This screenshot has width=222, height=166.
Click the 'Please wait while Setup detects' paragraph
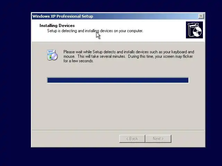[x=129, y=56]
